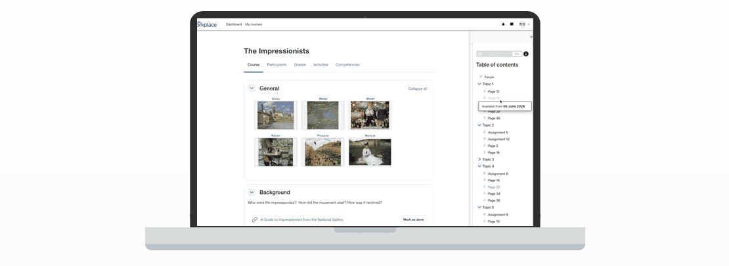Screen dimensions: 729x266
Task: Open the Grades tab
Action: tap(300, 65)
